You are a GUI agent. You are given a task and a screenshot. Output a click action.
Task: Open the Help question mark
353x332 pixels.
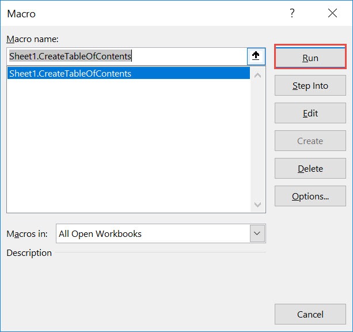tap(292, 13)
